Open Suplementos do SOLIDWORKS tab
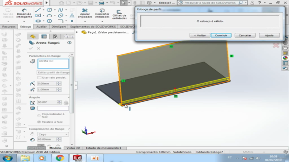The height and width of the screenshot is (162, 289). click(93, 27)
